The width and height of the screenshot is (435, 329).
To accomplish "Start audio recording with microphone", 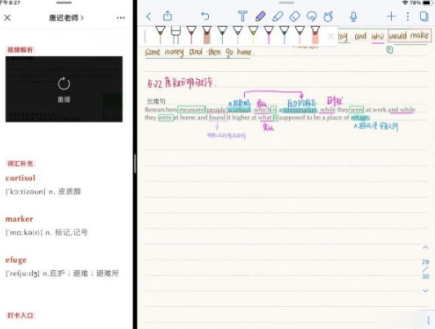I will tap(353, 16).
